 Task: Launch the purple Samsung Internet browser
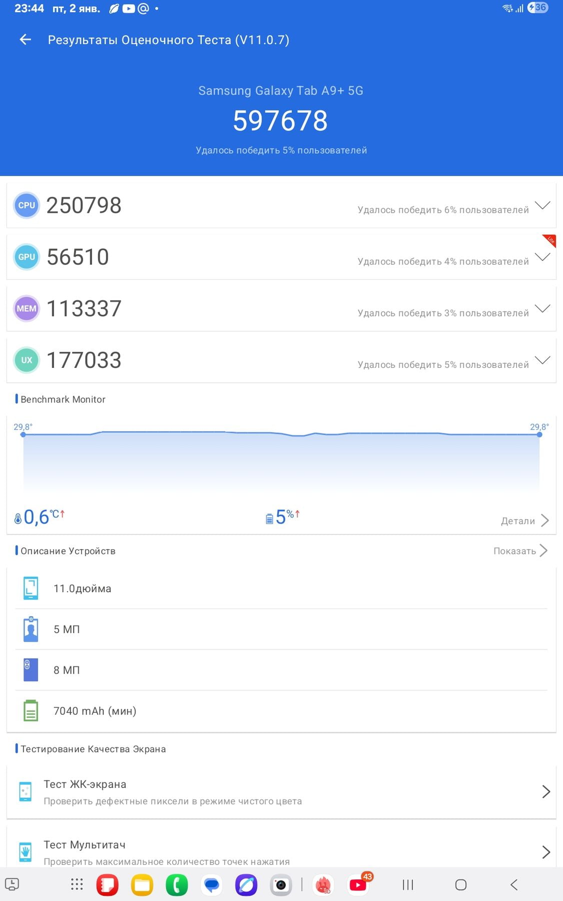(x=246, y=885)
